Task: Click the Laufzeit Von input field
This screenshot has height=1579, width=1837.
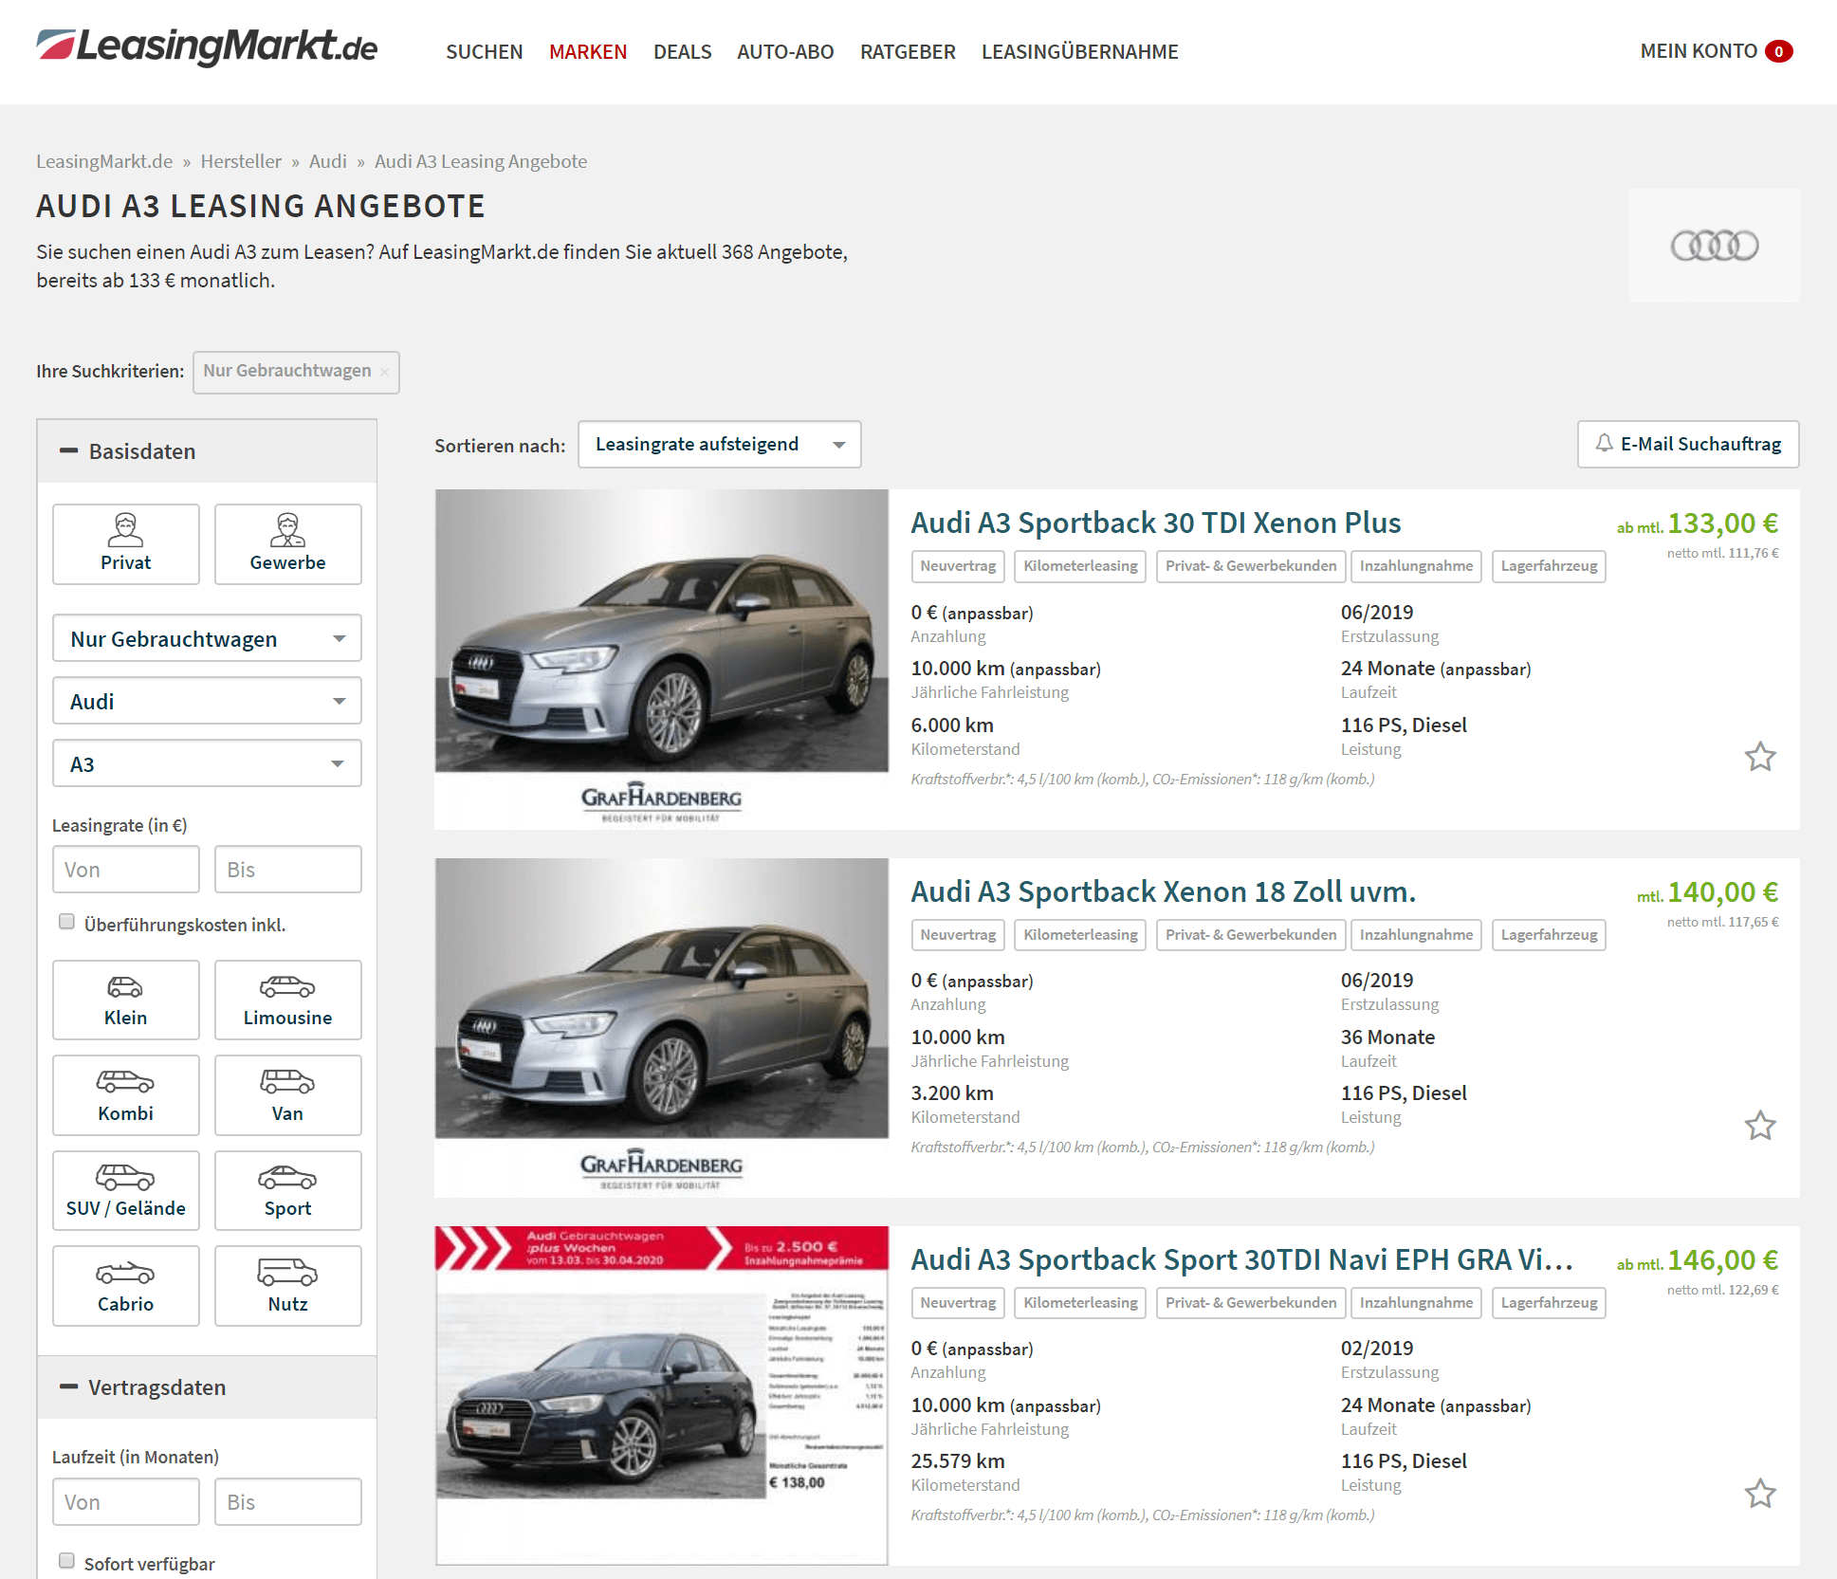Action: pyautogui.click(x=126, y=1502)
